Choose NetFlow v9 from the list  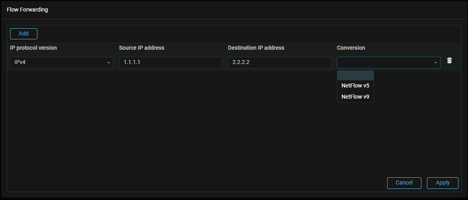355,97
